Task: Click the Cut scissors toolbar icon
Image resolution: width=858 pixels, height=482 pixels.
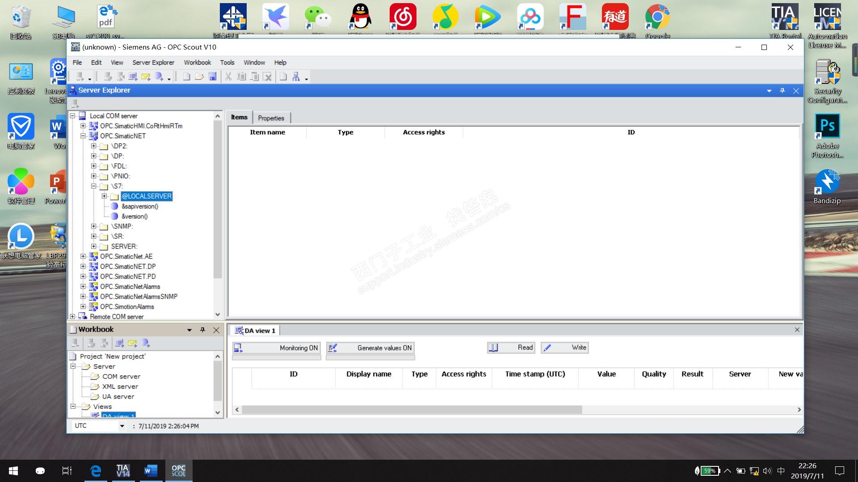Action: (228, 77)
